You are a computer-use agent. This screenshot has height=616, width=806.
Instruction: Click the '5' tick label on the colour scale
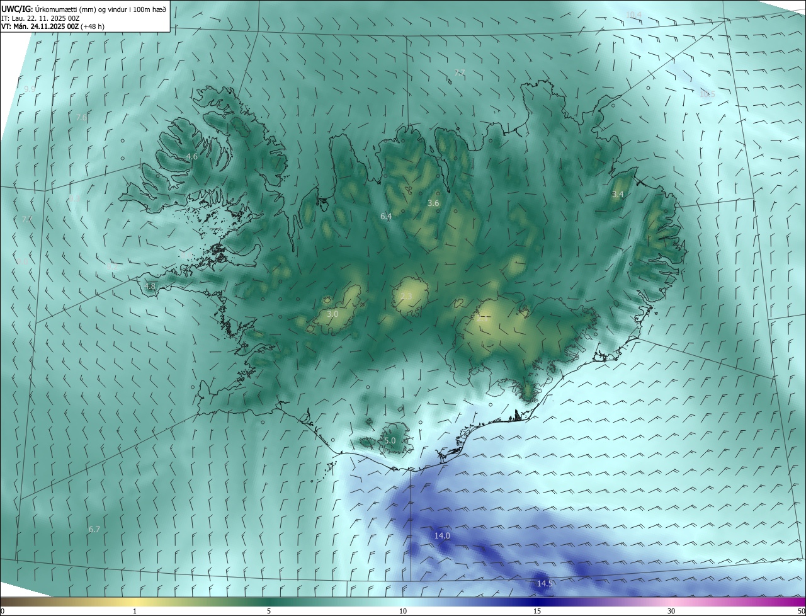(x=269, y=611)
